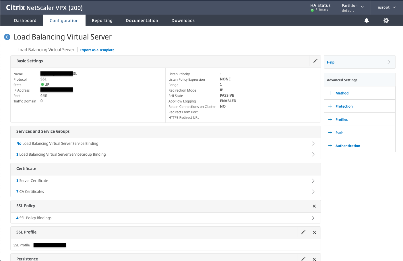Edit Basic Settings with the pencil icon
The width and height of the screenshot is (403, 261).
(x=315, y=61)
